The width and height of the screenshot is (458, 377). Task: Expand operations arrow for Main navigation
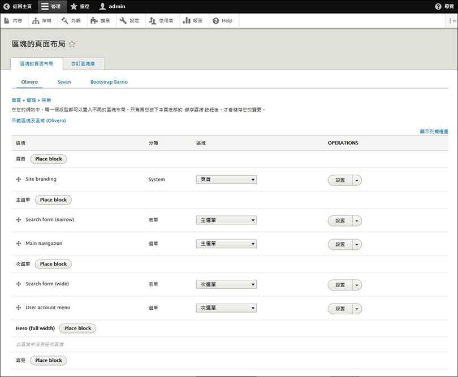tap(357, 245)
